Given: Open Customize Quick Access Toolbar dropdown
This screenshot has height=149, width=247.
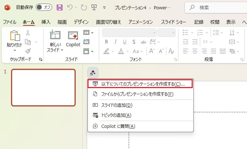Looking at the screenshot, I should coord(104,7).
